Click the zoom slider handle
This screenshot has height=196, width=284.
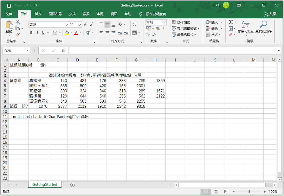(x=249, y=191)
